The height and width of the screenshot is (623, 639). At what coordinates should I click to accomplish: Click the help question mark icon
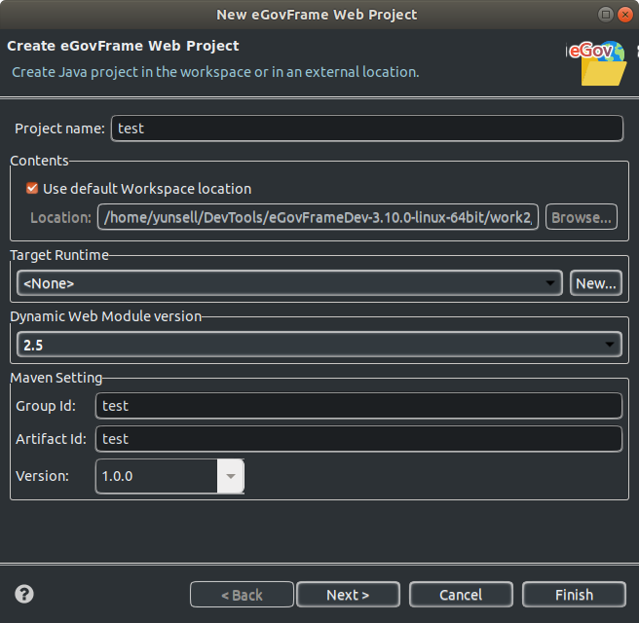[24, 594]
